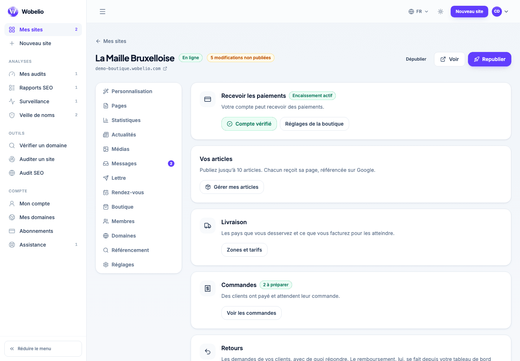Toggle the hamburger menu icon

coord(103,12)
